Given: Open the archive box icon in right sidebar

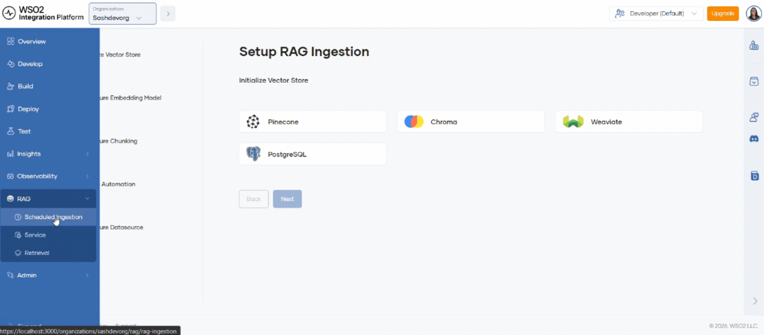Looking at the screenshot, I should 754,81.
